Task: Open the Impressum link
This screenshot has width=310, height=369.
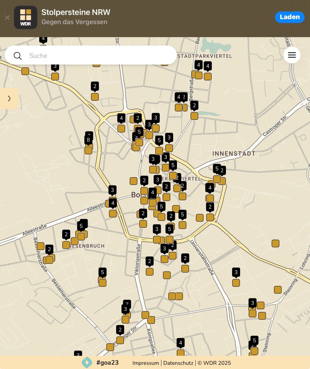Action: tap(146, 363)
